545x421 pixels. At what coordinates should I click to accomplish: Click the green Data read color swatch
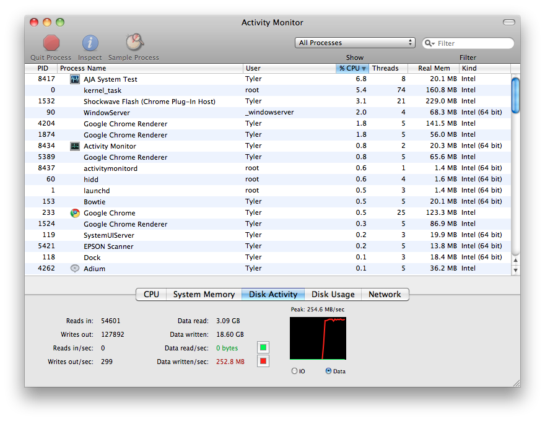click(263, 347)
